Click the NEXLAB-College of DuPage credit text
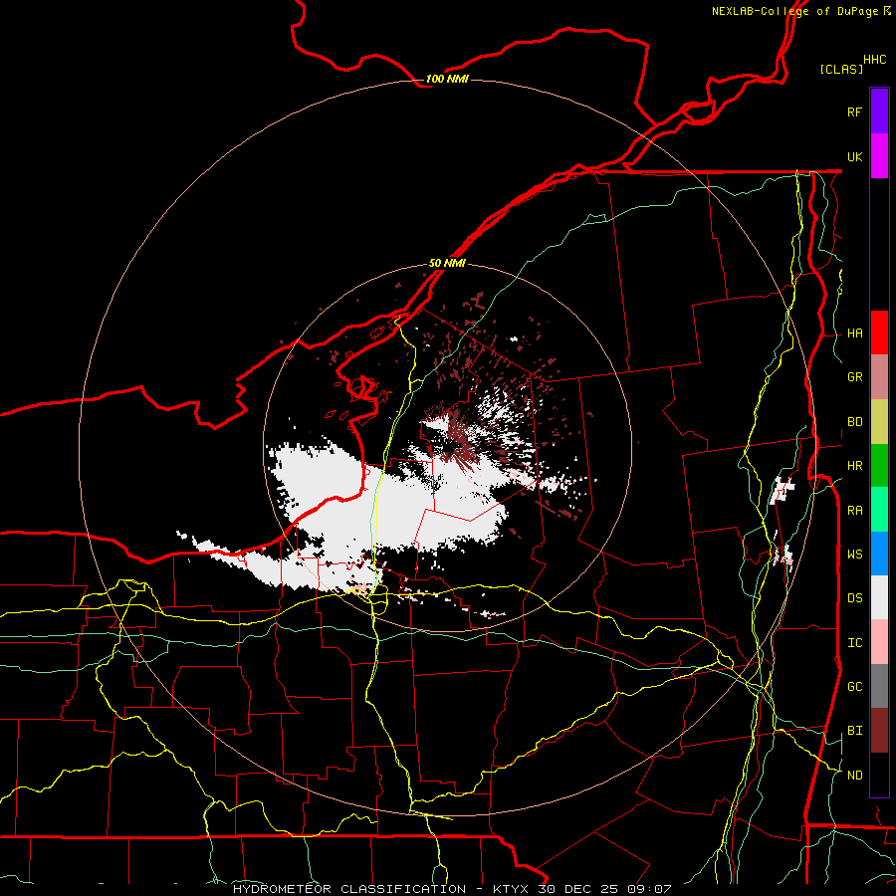This screenshot has height=896, width=896. (x=794, y=11)
